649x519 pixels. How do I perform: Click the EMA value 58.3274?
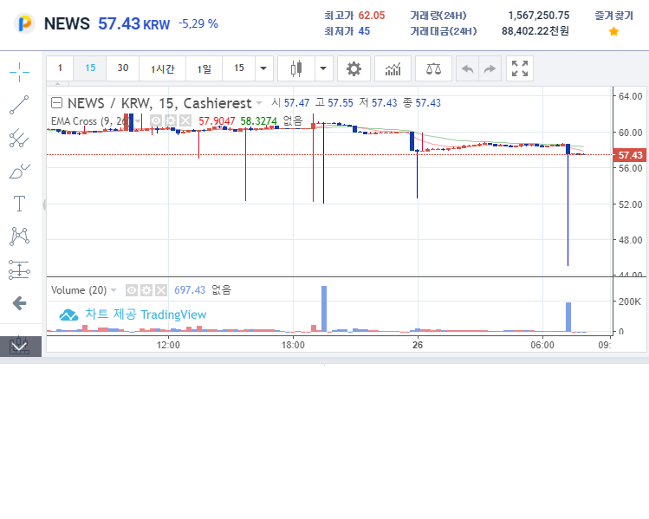pos(259,120)
